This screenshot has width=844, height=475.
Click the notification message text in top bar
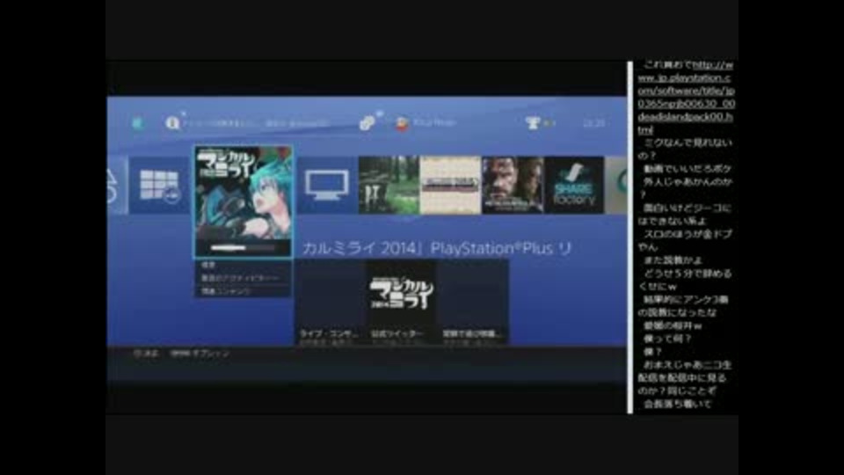coord(256,123)
